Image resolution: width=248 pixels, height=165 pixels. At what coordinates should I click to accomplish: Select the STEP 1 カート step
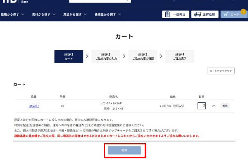69,57
